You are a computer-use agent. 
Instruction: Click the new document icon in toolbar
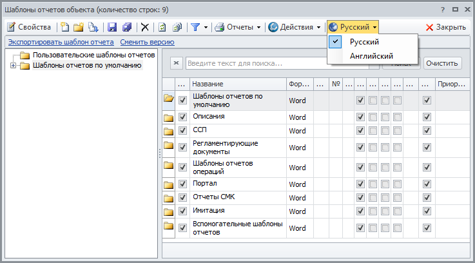[64, 27]
